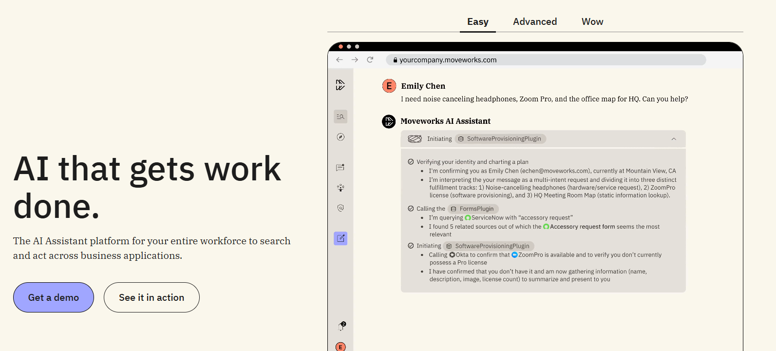Click the padlock icon in address bar
The height and width of the screenshot is (351, 776).
pos(396,60)
